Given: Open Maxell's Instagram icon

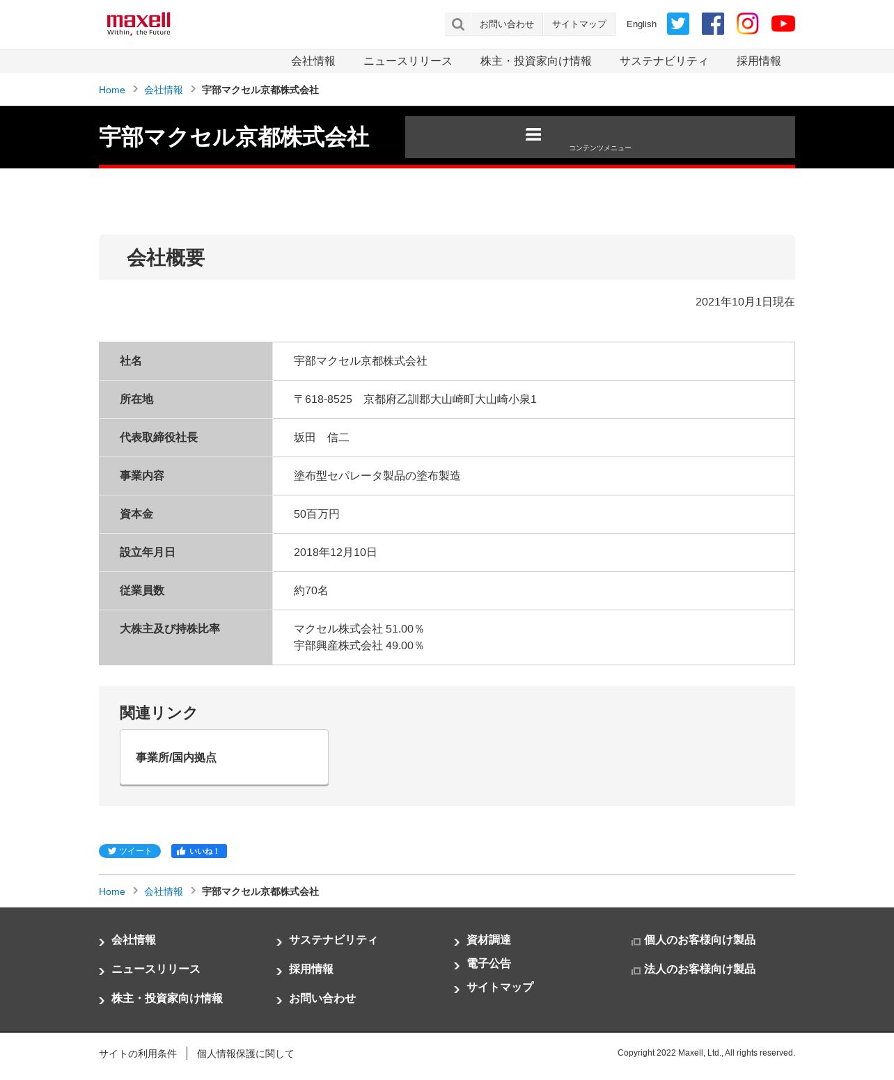Looking at the screenshot, I should pyautogui.click(x=748, y=24).
